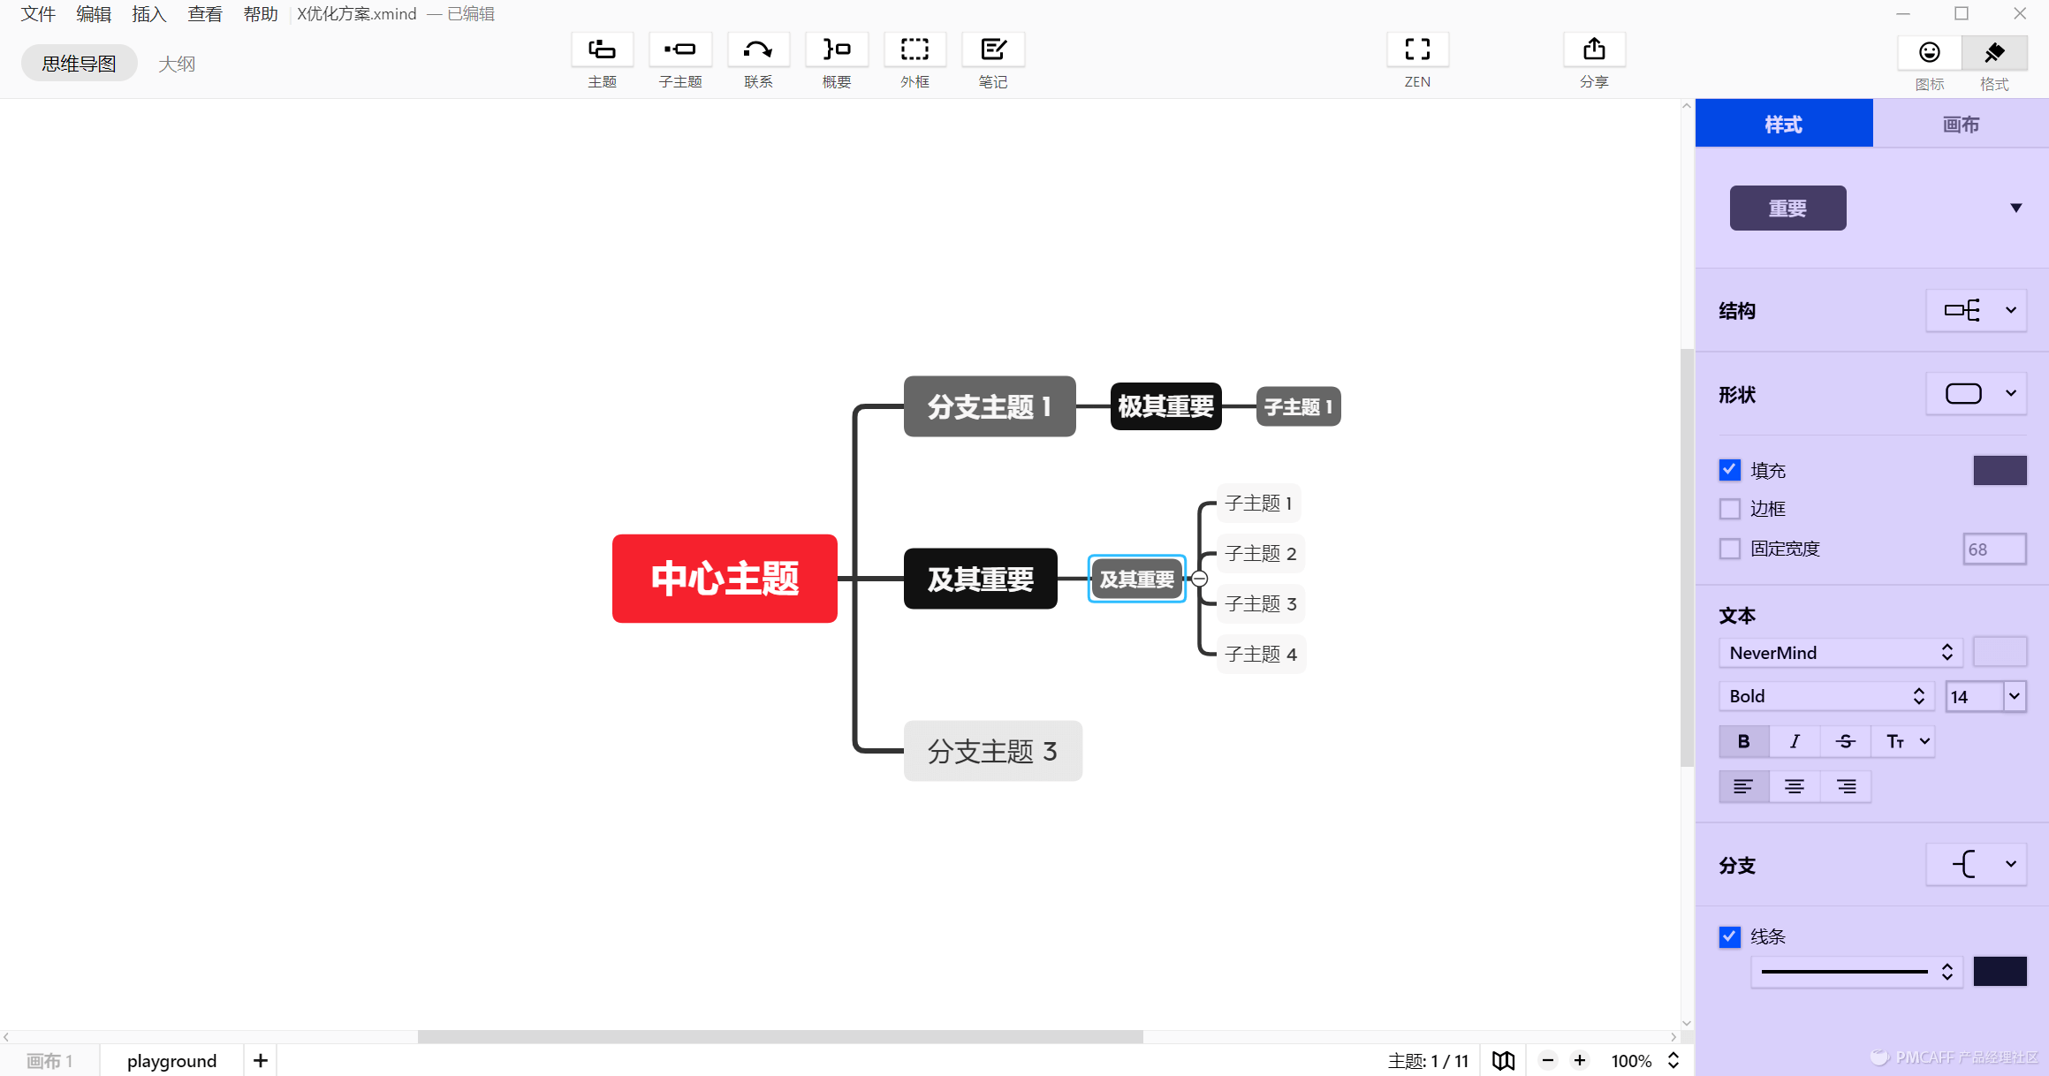Switch to the 画布 (Canvas) panel tab
The image size is (2049, 1076).
(1961, 124)
